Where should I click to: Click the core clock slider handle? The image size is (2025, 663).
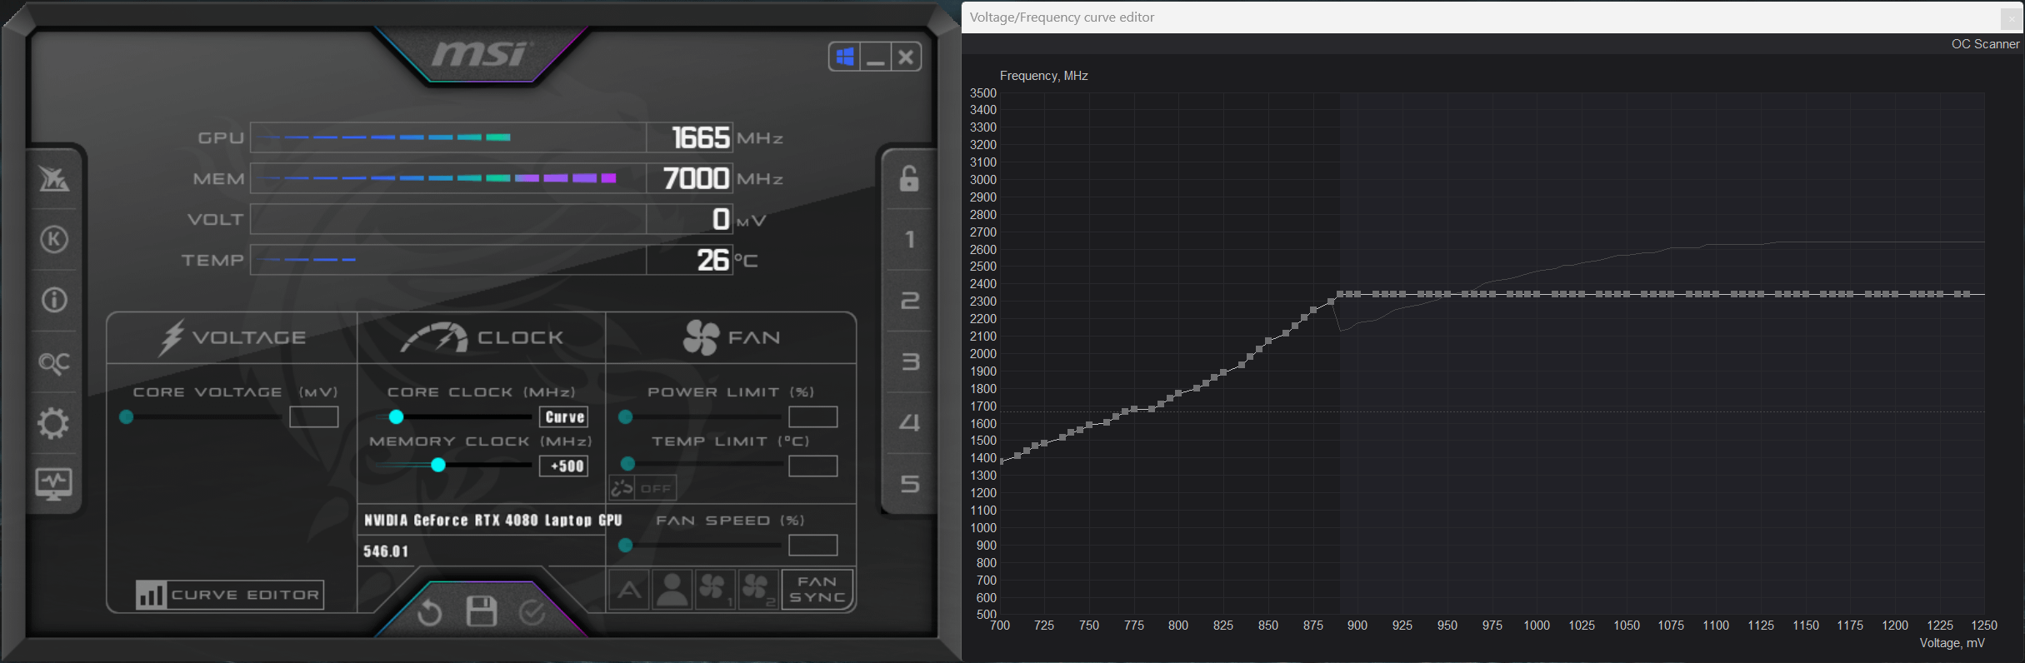point(397,416)
